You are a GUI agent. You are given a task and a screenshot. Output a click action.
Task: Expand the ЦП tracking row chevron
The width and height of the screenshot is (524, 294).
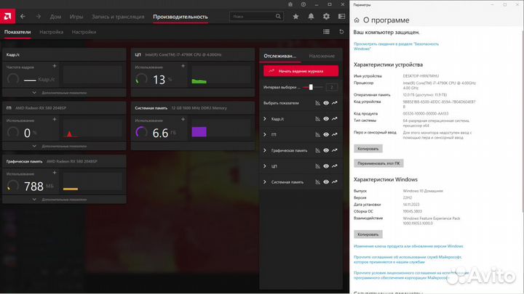pyautogui.click(x=265, y=166)
